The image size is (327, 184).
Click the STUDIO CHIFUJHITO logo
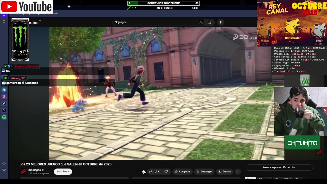pyautogui.click(x=302, y=142)
